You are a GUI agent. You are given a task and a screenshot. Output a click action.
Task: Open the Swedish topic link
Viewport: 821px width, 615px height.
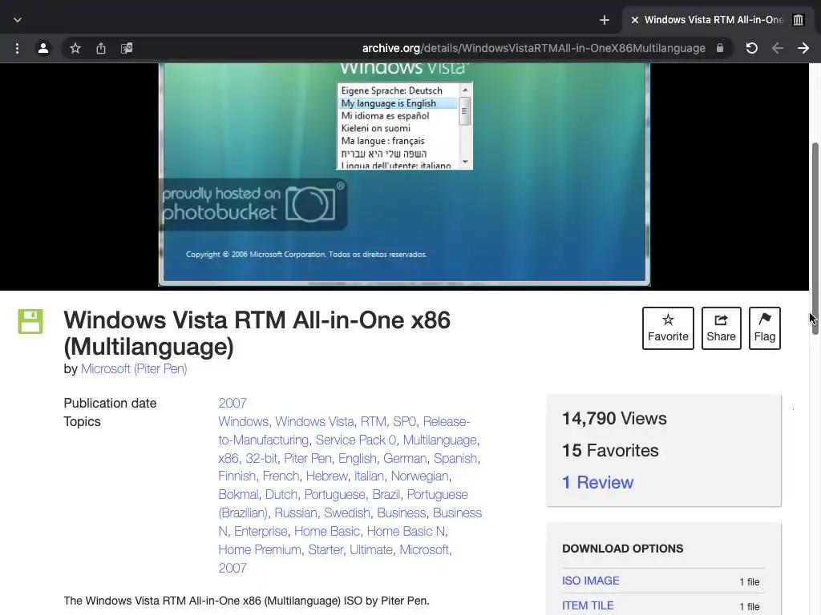[346, 513]
